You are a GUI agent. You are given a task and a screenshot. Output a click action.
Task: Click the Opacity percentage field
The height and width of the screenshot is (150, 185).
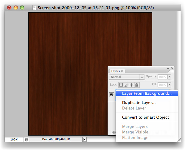[x=162, y=77]
